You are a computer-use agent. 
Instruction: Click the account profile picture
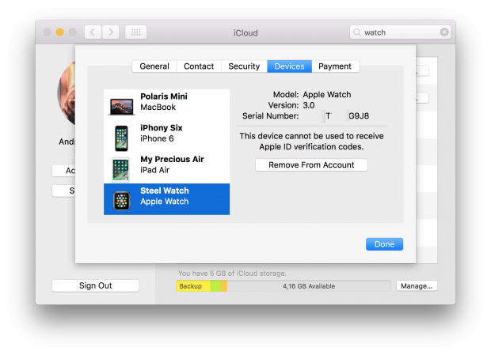click(67, 93)
